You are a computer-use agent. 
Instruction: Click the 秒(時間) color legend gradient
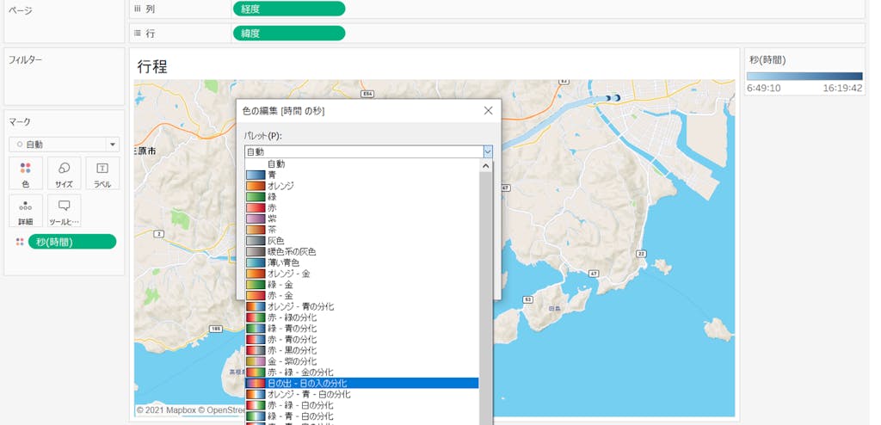click(804, 77)
